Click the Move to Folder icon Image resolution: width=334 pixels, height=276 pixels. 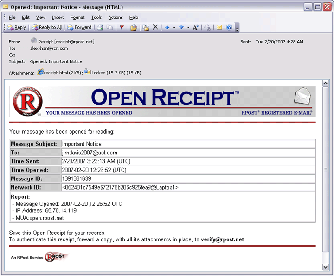pyautogui.click(x=146, y=27)
